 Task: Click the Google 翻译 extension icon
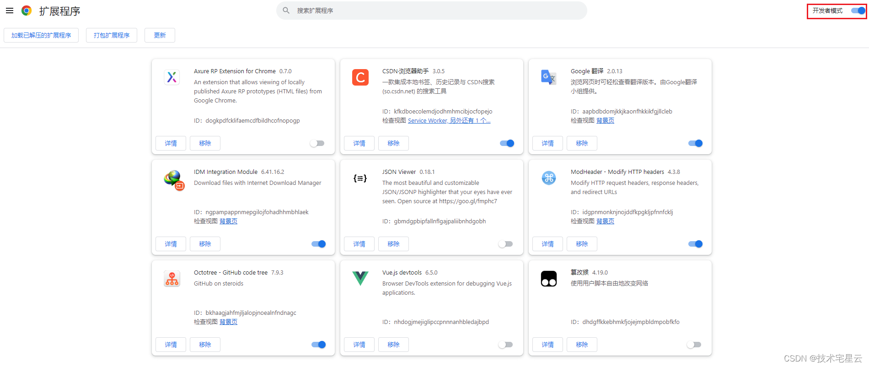point(549,77)
